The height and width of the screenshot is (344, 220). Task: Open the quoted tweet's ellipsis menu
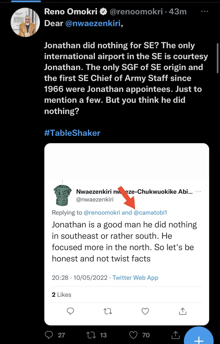tap(198, 192)
